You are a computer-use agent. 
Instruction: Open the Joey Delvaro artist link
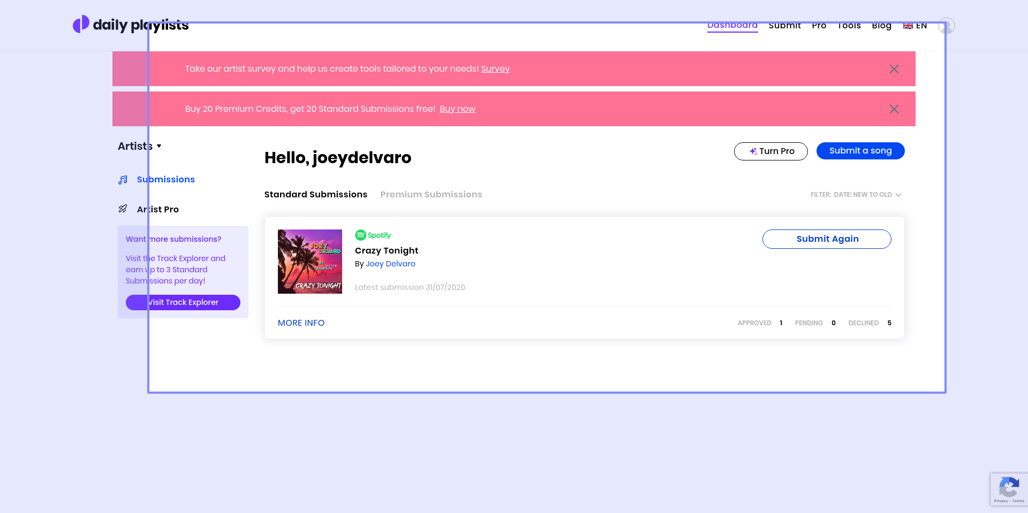[390, 264]
